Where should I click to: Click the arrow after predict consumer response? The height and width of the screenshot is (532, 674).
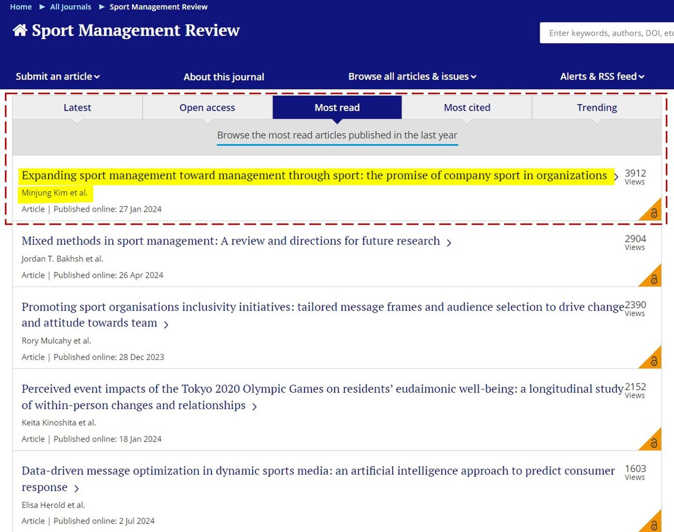[x=76, y=488]
